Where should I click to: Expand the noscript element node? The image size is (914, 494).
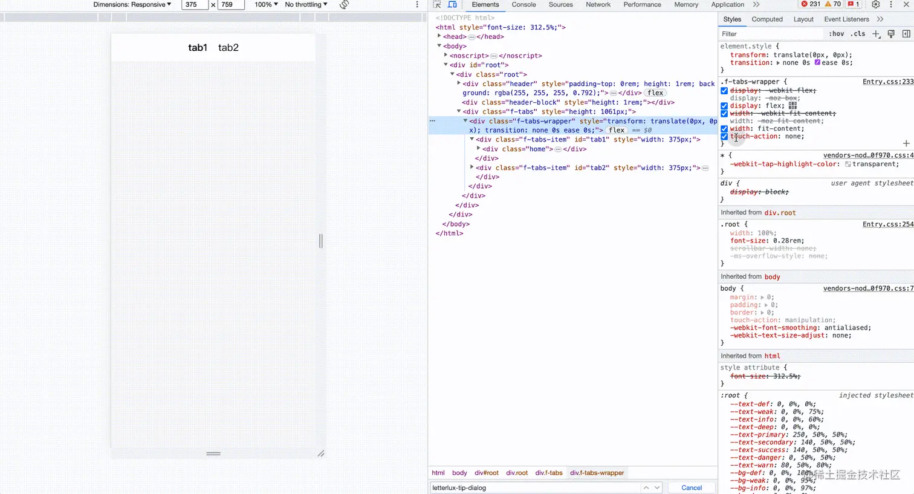point(446,55)
